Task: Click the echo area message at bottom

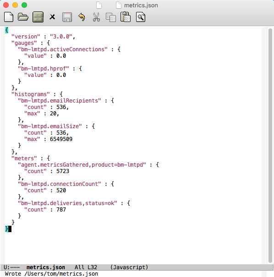Action: pyautogui.click(x=51, y=274)
